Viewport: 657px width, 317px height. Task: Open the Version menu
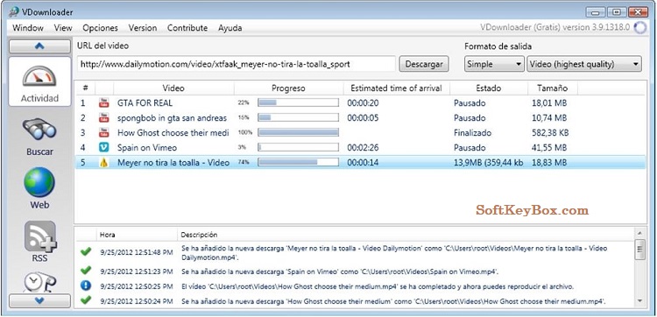click(143, 28)
